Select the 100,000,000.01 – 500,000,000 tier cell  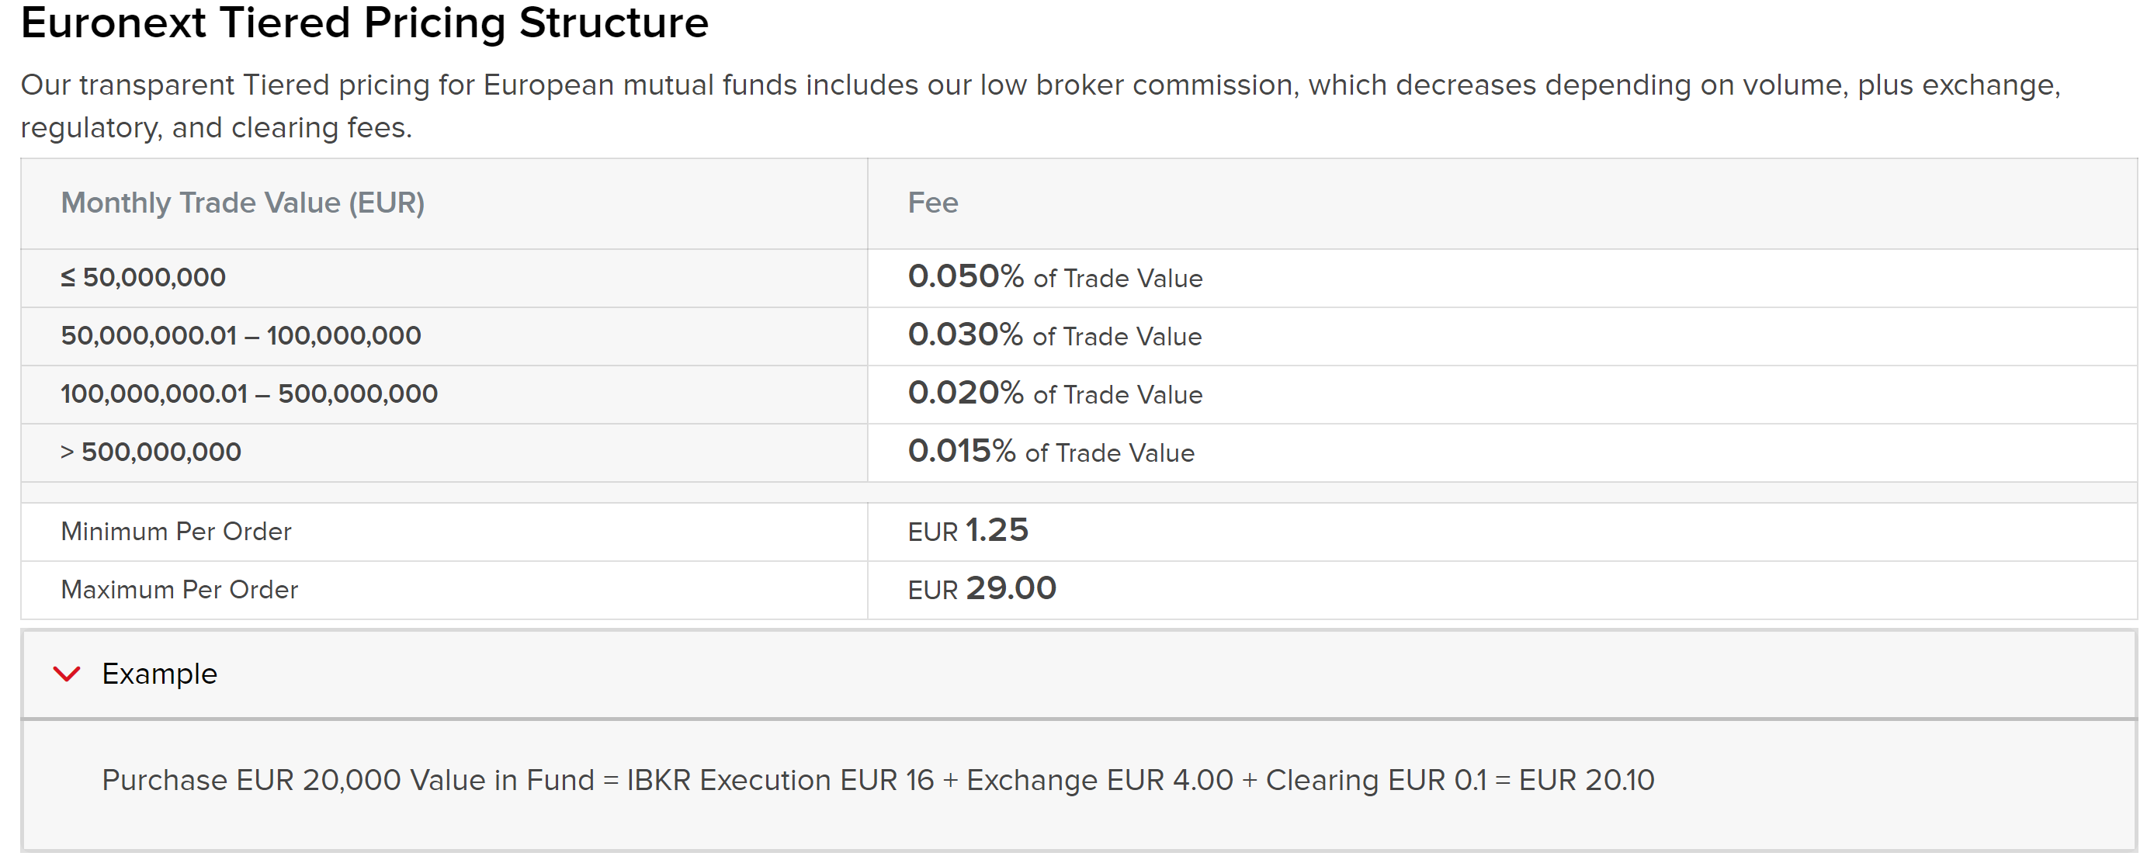pos(249,394)
